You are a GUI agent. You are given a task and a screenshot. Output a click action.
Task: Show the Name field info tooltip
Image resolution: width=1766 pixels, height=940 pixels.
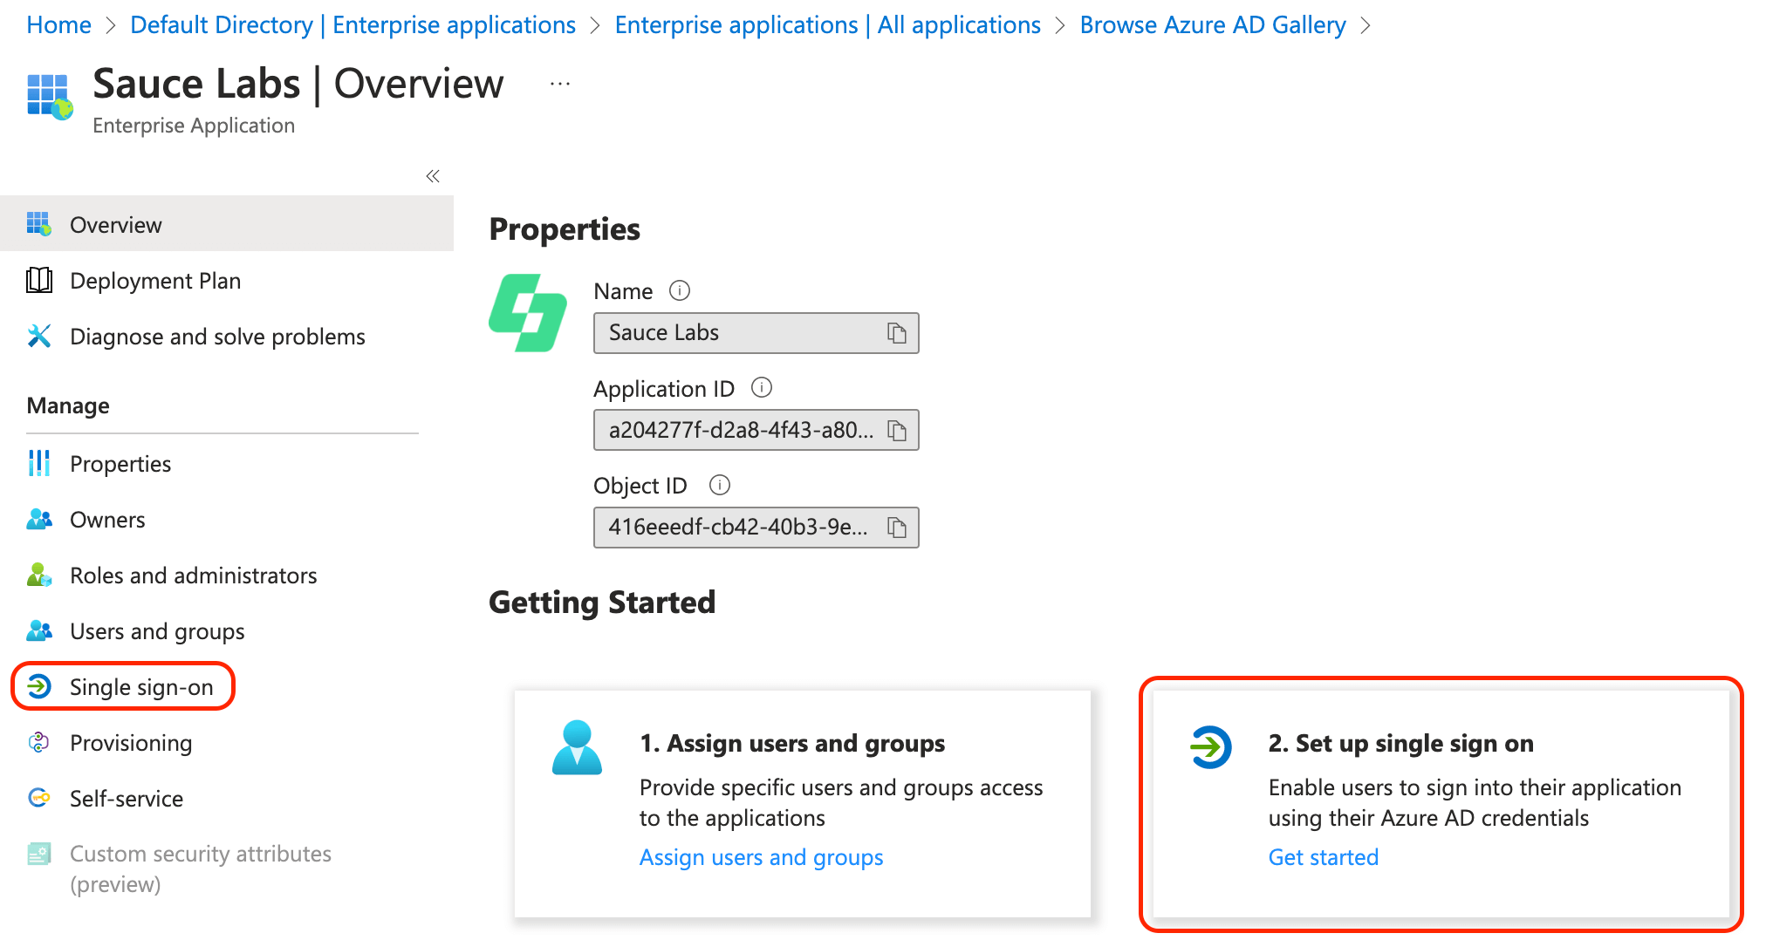tap(680, 290)
